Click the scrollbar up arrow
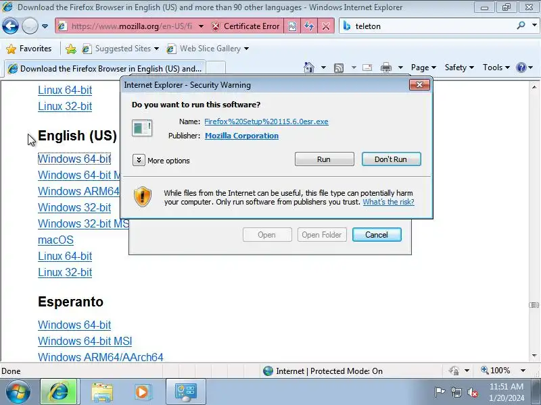Viewport: 541px width, 405px height. pos(534,87)
